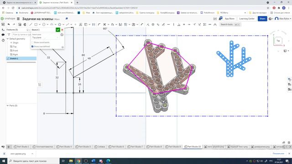Open the Sketch plane Top plane selector
The height and width of the screenshot is (164, 292).
tap(45, 37)
